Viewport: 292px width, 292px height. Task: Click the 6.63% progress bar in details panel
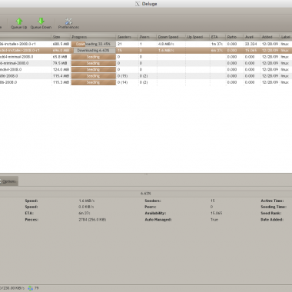146,194
